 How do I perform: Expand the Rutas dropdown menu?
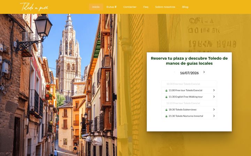pyautogui.click(x=112, y=7)
